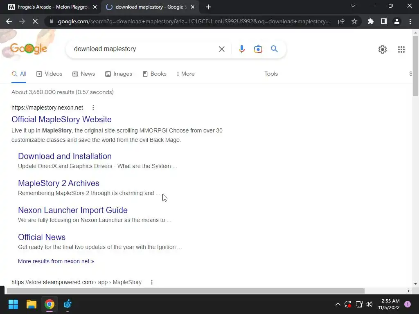This screenshot has height=314, width=419.
Task: Open search Tools options
Action: 271,74
